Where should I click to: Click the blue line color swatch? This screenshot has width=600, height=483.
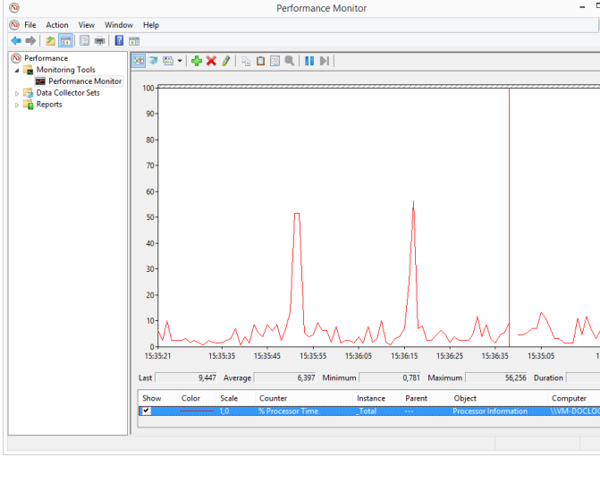pyautogui.click(x=197, y=411)
